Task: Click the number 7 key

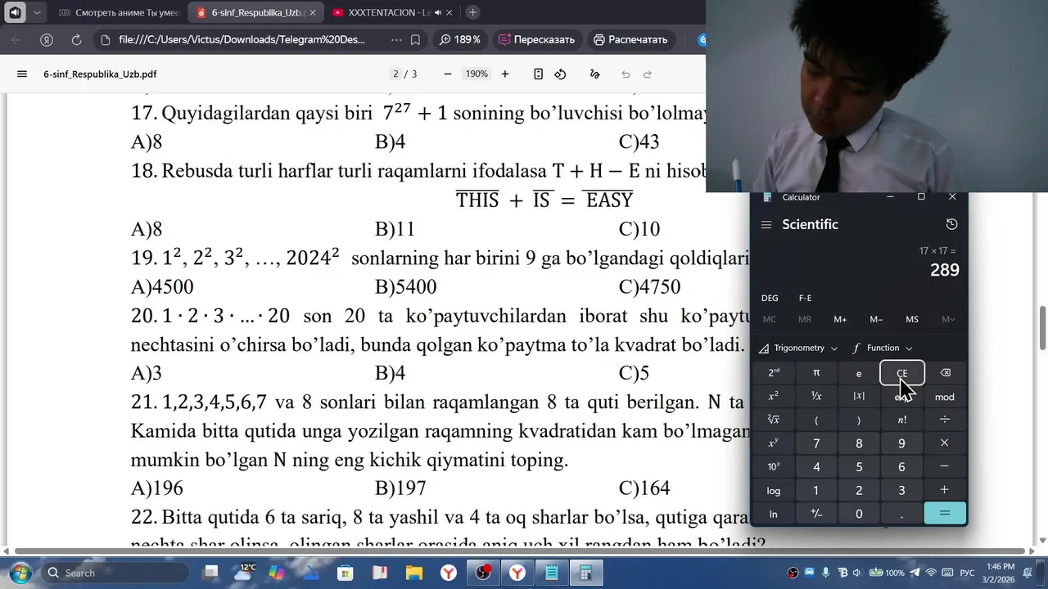Action: 816,443
